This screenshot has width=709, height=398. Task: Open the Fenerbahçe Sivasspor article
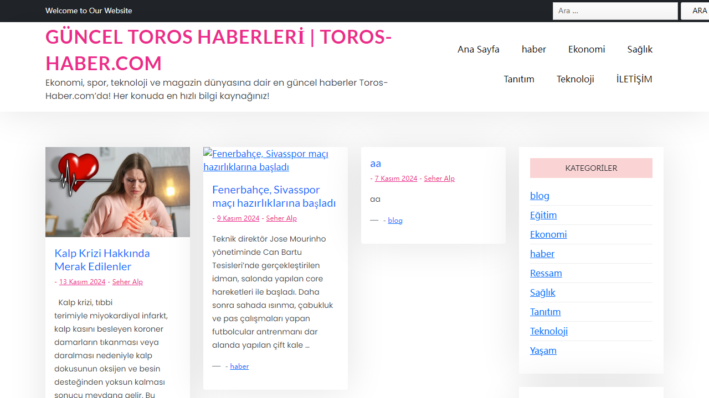[x=274, y=196]
